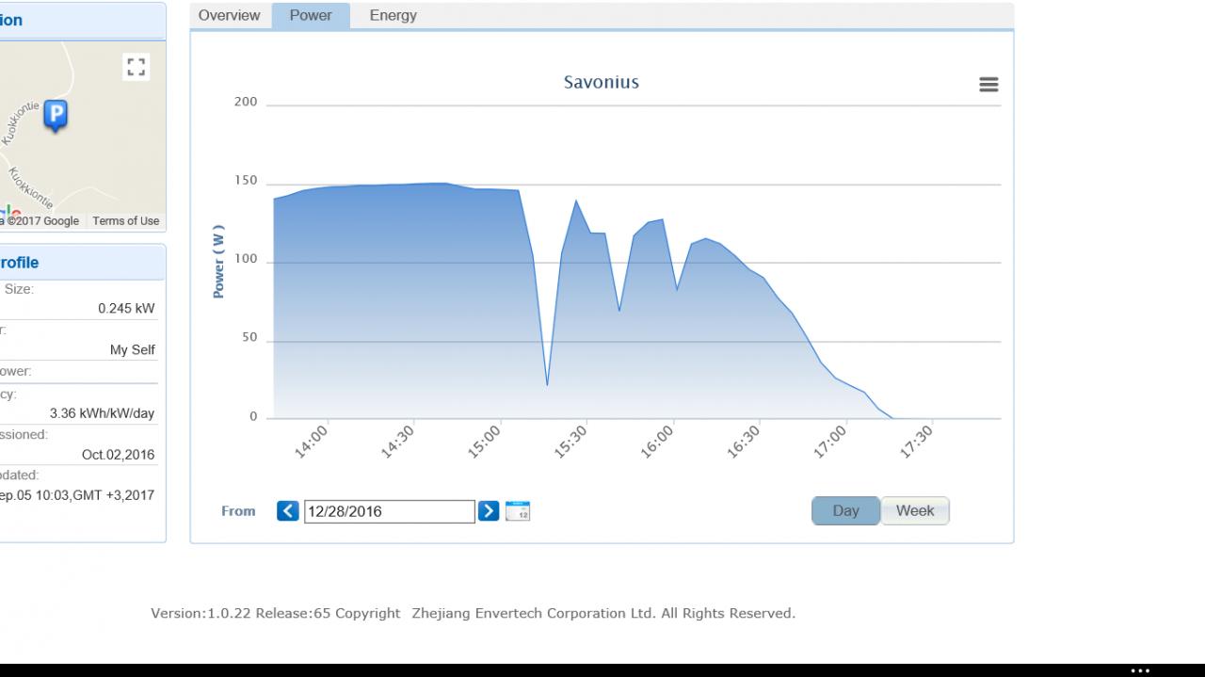The height and width of the screenshot is (677, 1205).
Task: Click the 15:00 x-axis time label
Action: click(484, 442)
